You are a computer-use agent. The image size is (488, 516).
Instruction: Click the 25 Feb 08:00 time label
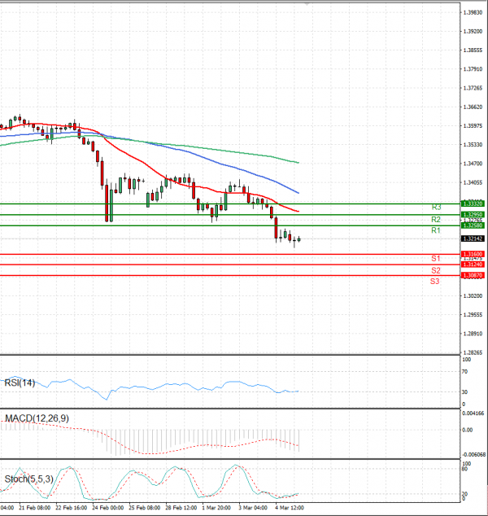point(144,508)
